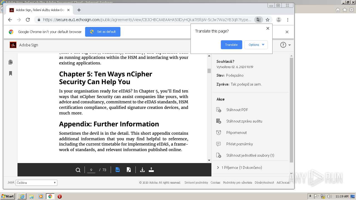356x200 pixels.
Task: Open Důvěryhodnost footer link
Action: 264,182
